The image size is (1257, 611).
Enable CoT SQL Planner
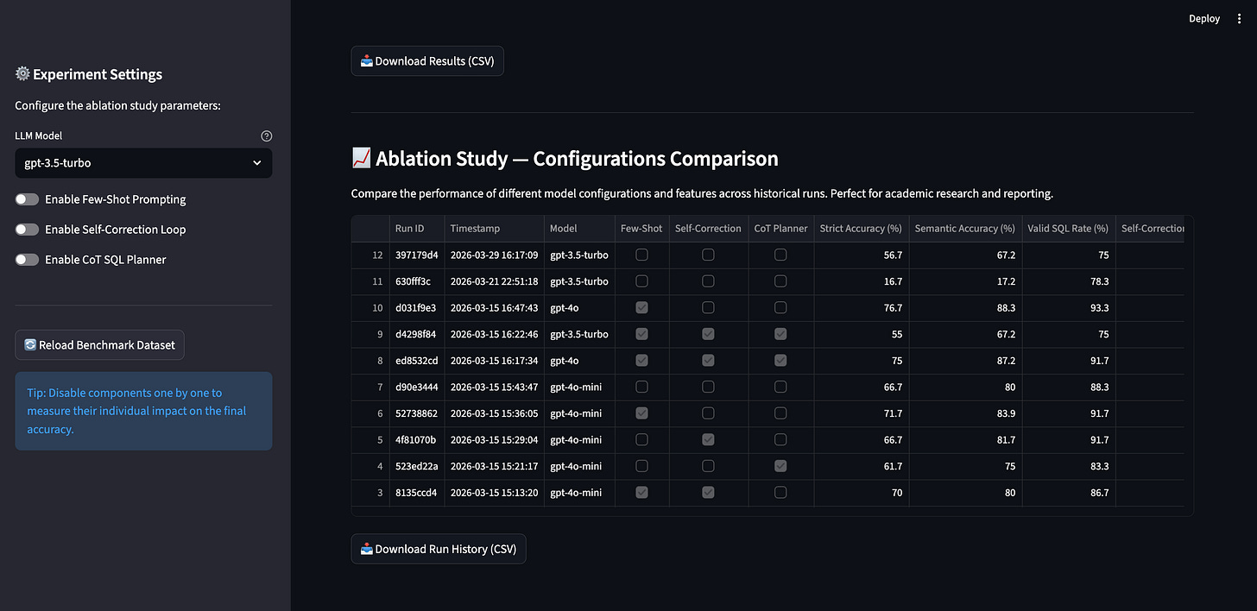27,259
